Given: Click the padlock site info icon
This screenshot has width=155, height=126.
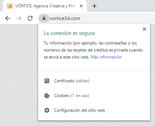Looking at the screenshot, I should [44, 18].
